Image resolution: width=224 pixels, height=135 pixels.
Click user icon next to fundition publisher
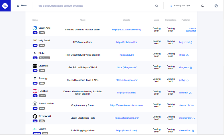coord(191,93)
